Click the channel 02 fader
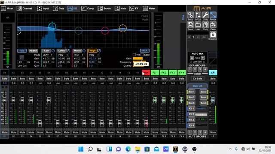 [13, 100]
